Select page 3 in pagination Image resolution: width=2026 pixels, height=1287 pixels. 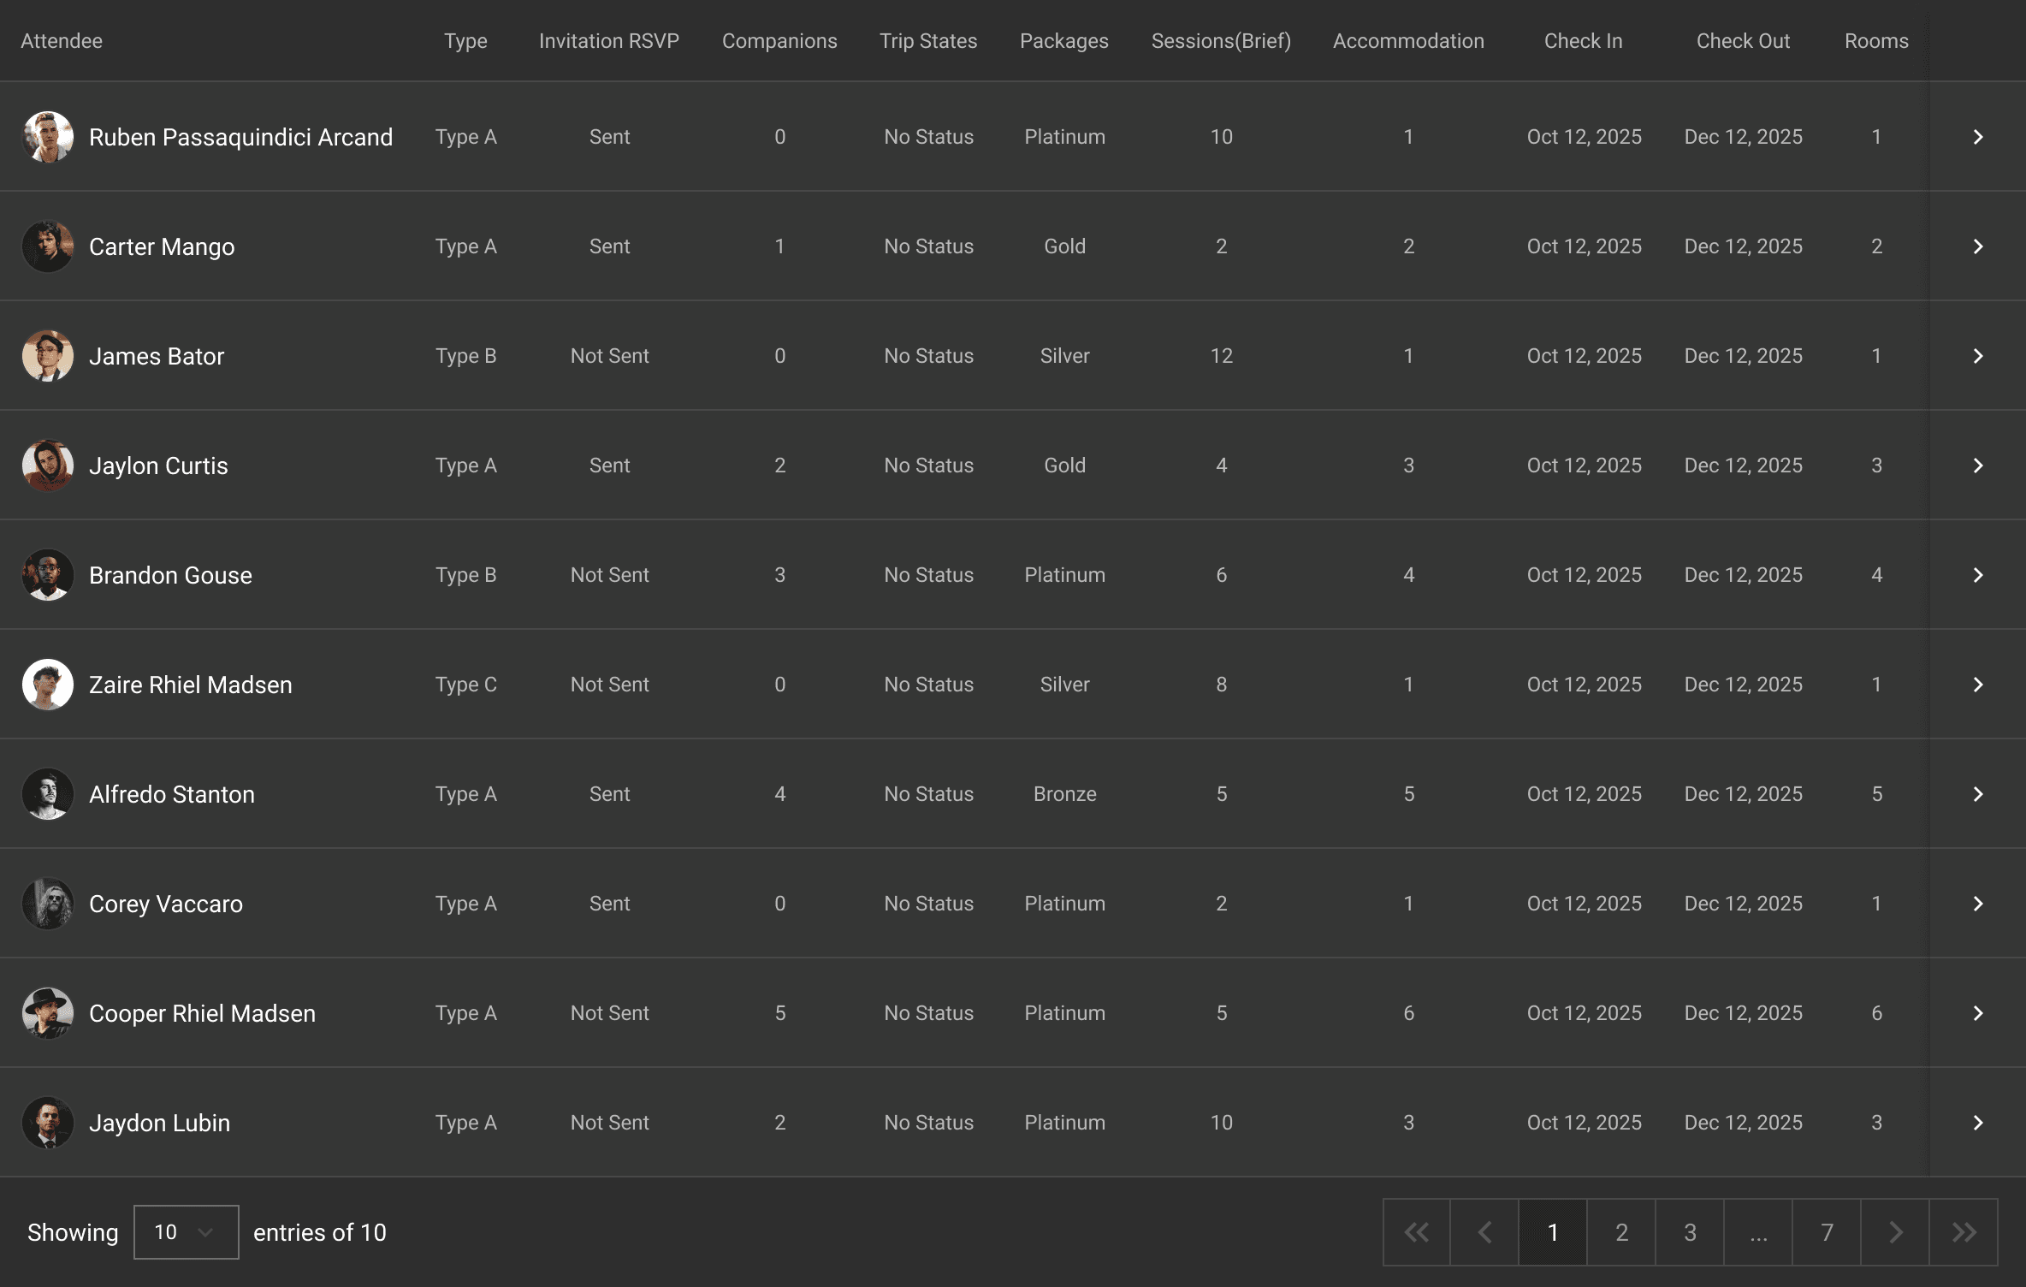point(1690,1232)
